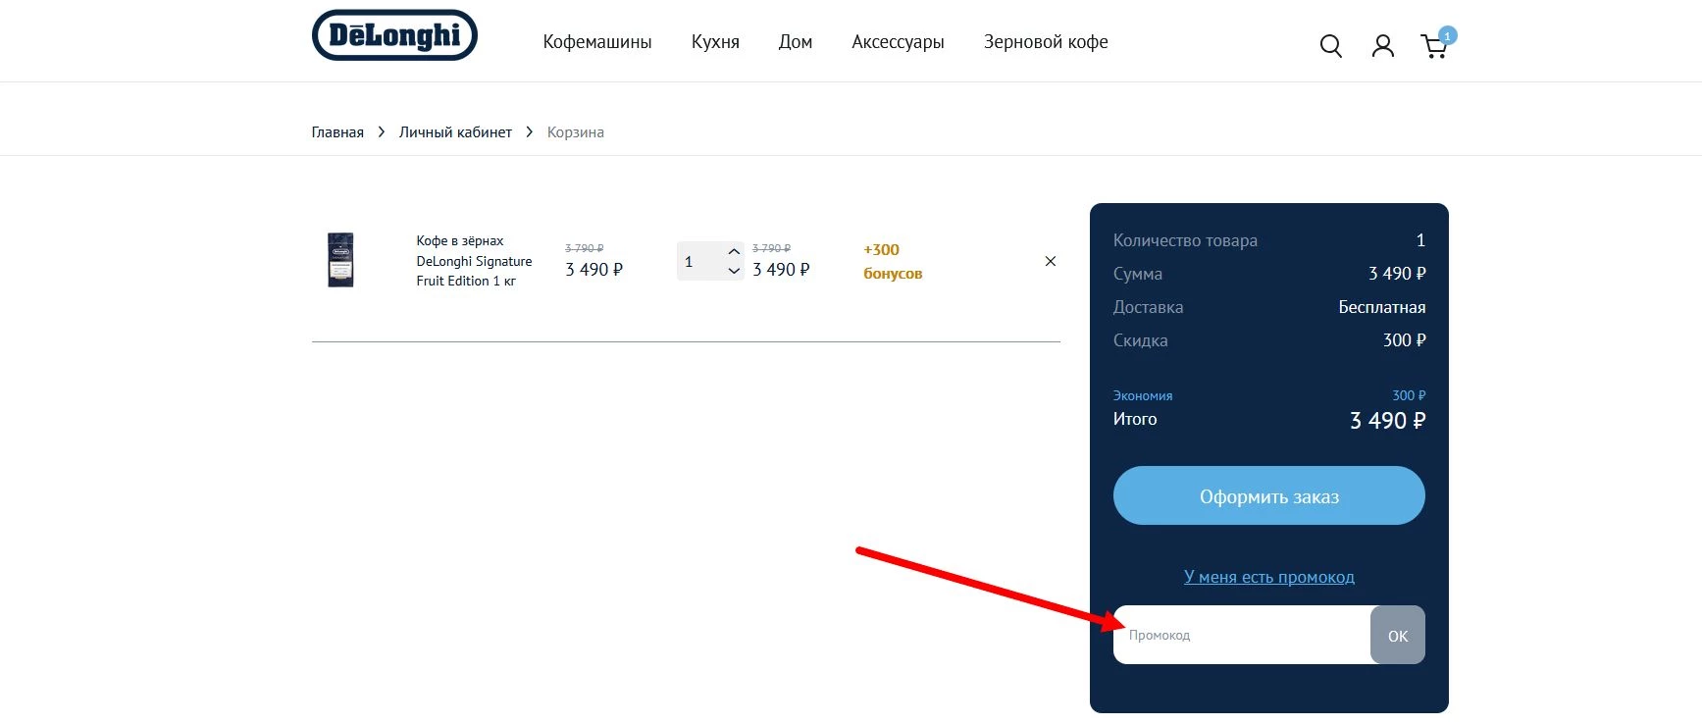Open the Кухня menu
The image size is (1702, 724).
point(714,42)
